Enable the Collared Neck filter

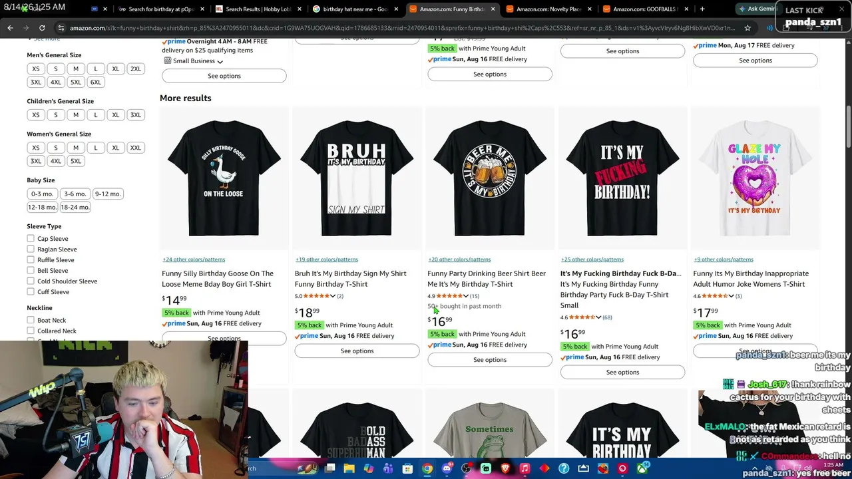(31, 331)
